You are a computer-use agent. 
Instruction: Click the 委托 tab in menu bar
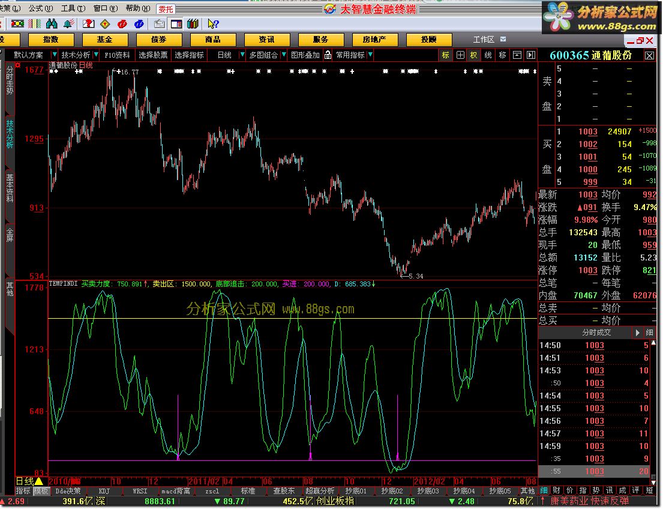coord(166,9)
